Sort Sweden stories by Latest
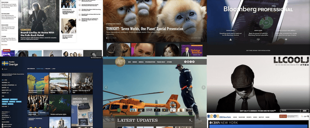310x128 pixels. pyautogui.click(x=54, y=68)
